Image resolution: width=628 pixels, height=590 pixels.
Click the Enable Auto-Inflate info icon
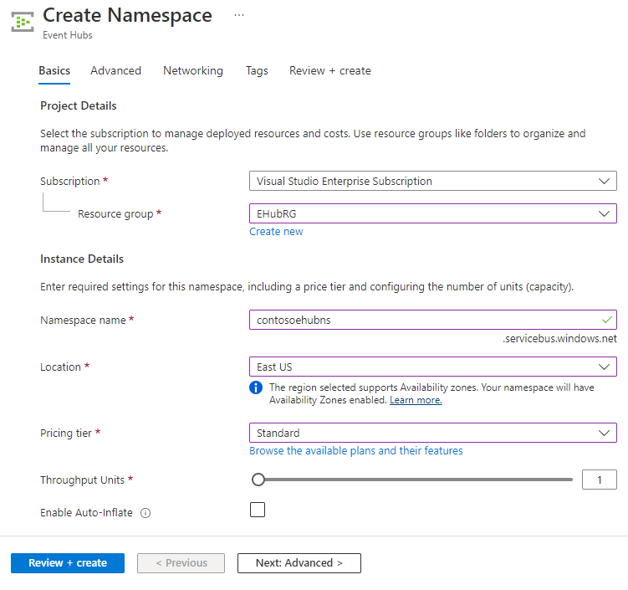[146, 513]
